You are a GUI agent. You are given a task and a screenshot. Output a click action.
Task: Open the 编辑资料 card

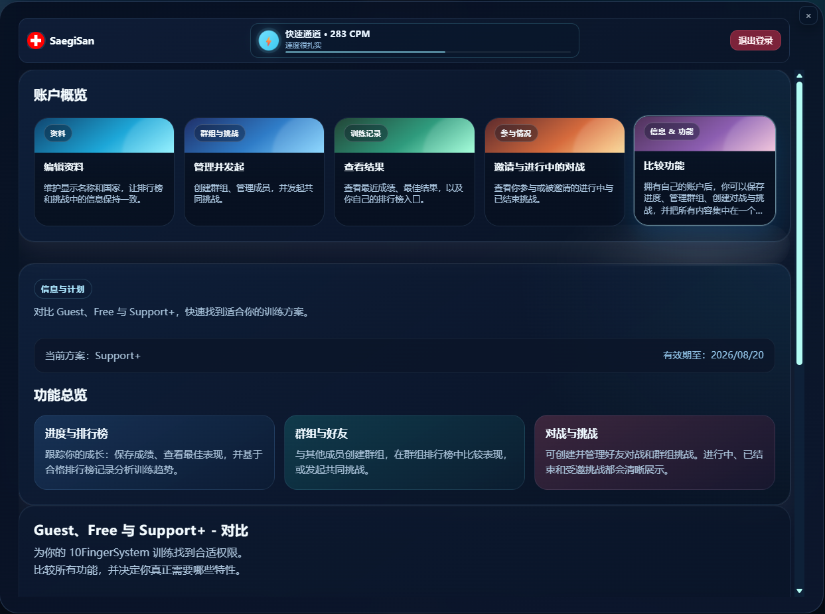104,172
